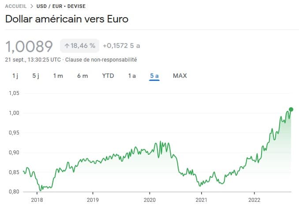Screen dimensions: 299x208
Task: Click the 1,0089 exchange rate value
Action: [29, 46]
